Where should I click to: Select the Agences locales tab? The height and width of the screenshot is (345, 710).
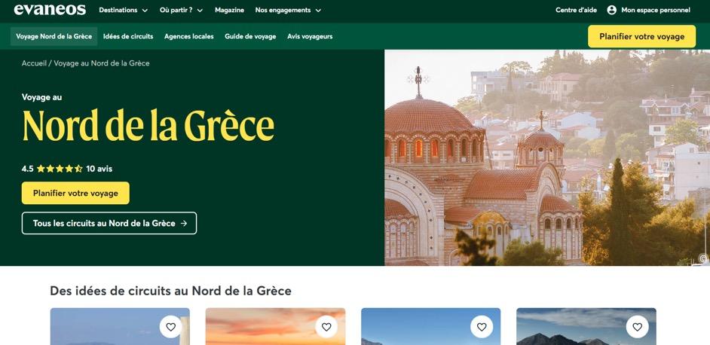click(189, 37)
